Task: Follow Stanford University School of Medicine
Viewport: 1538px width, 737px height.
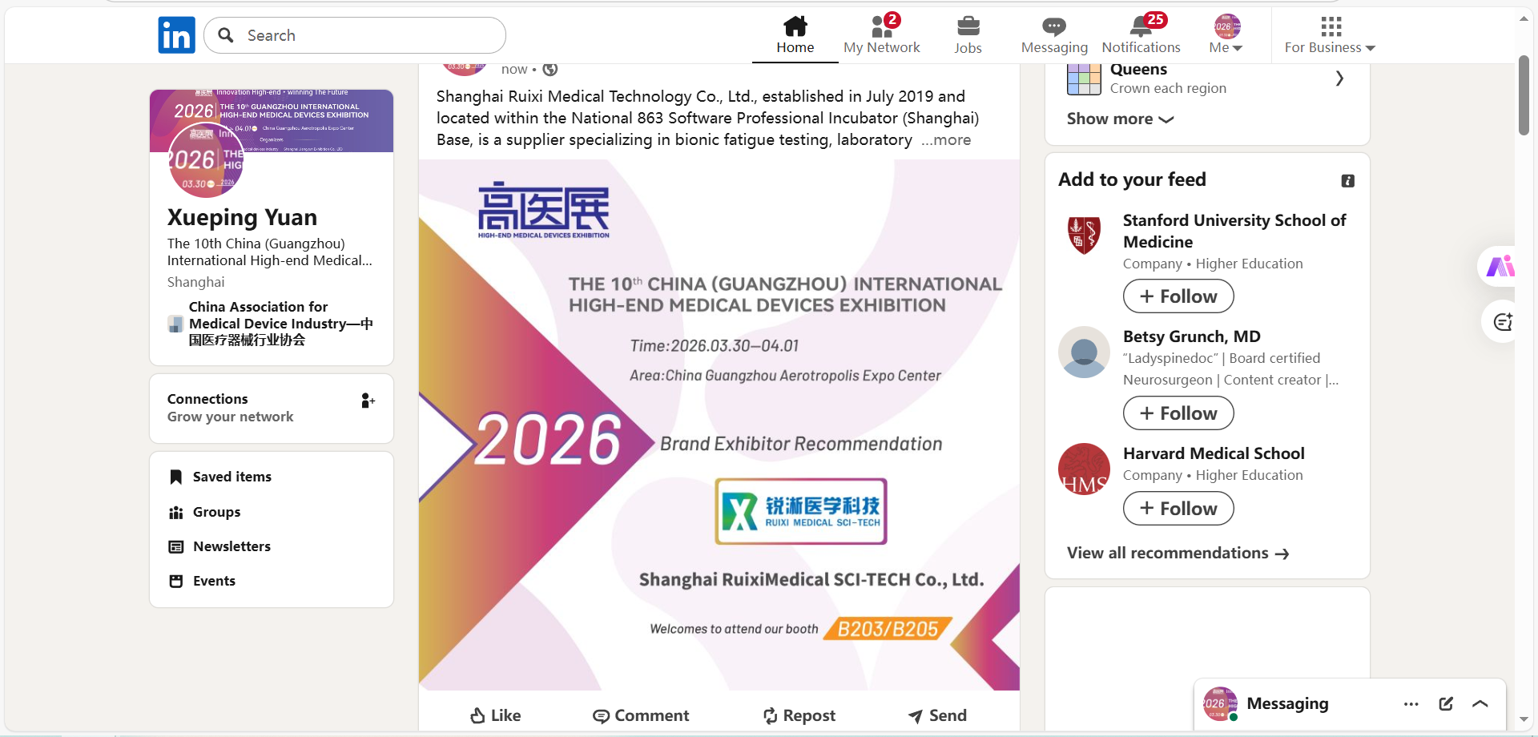Action: (x=1178, y=296)
